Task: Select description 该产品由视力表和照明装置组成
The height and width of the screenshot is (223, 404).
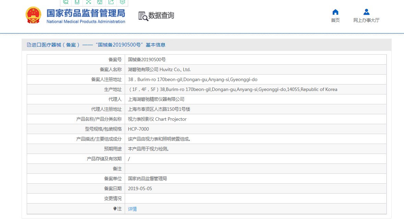Action: click(159, 139)
